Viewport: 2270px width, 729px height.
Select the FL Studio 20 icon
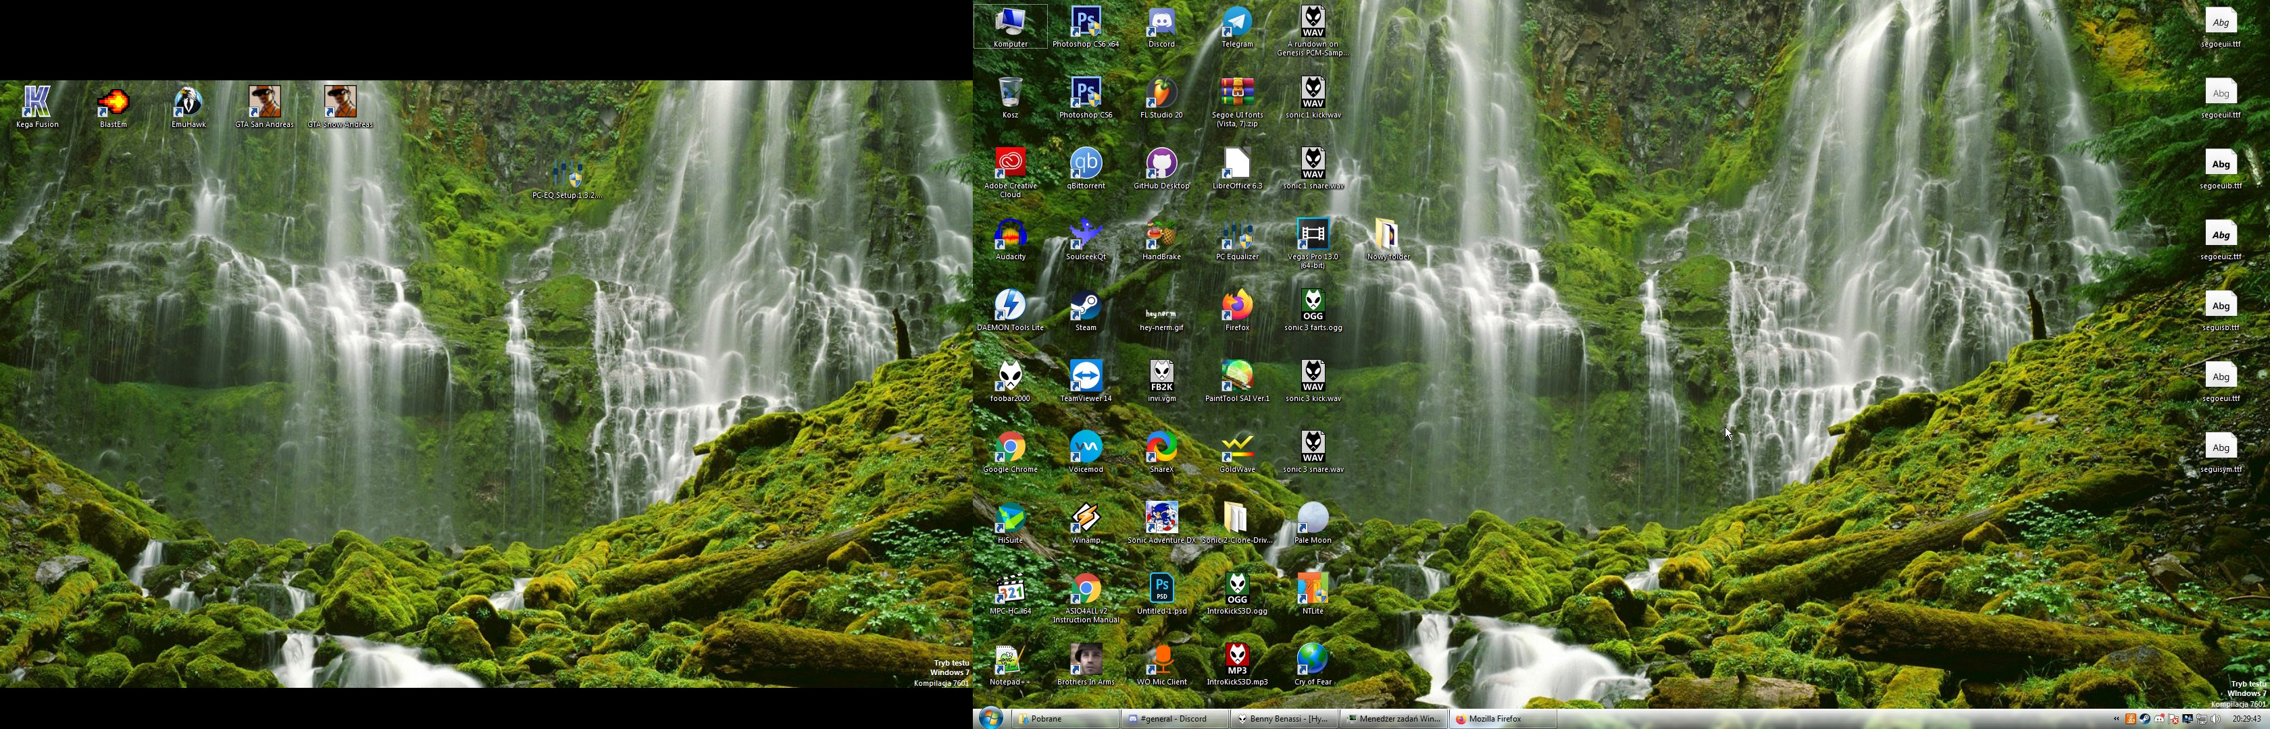pyautogui.click(x=1161, y=97)
